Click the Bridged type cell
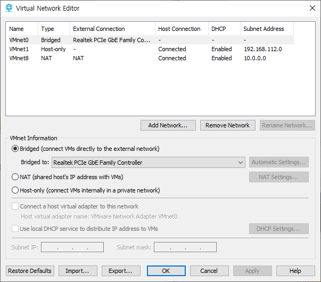This screenshot has width=321, height=282. coord(51,40)
